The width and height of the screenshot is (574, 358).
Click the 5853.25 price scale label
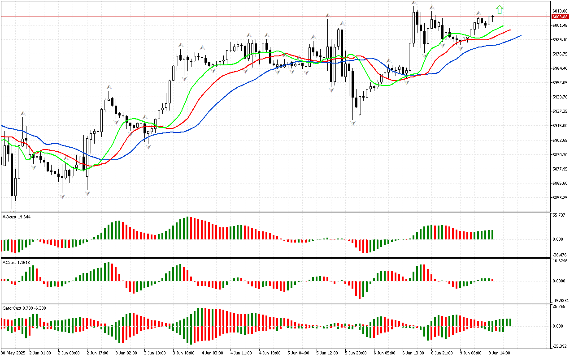[x=559, y=198]
